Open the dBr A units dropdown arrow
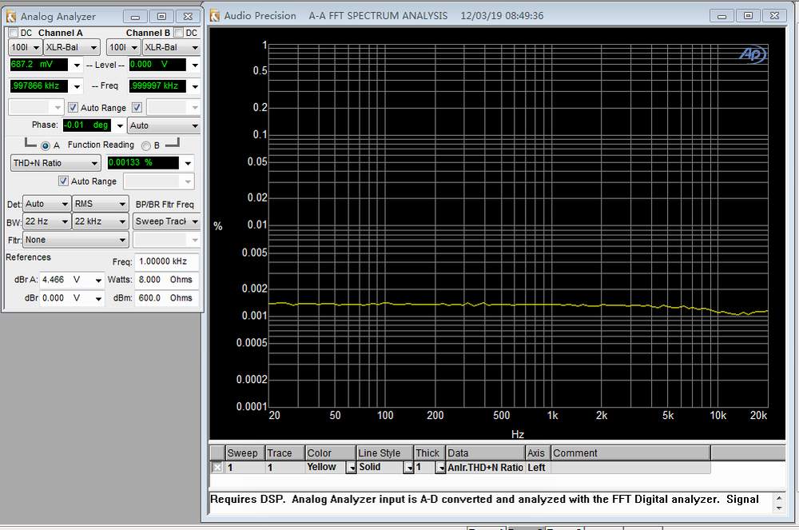 98,281
